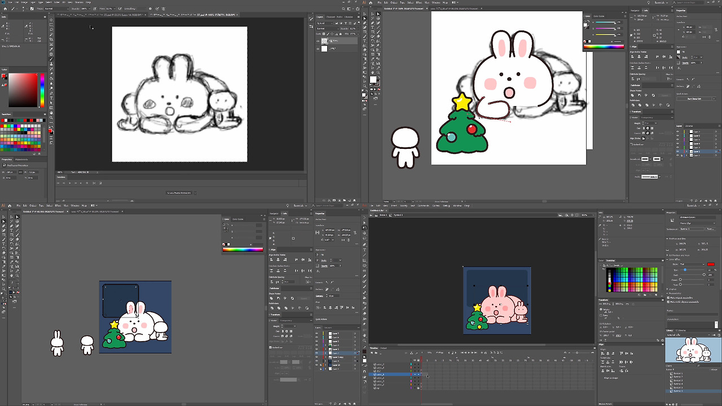722x406 pixels.
Task: Click the Unite shape mode in Pathfinder panel
Action: coord(633,95)
